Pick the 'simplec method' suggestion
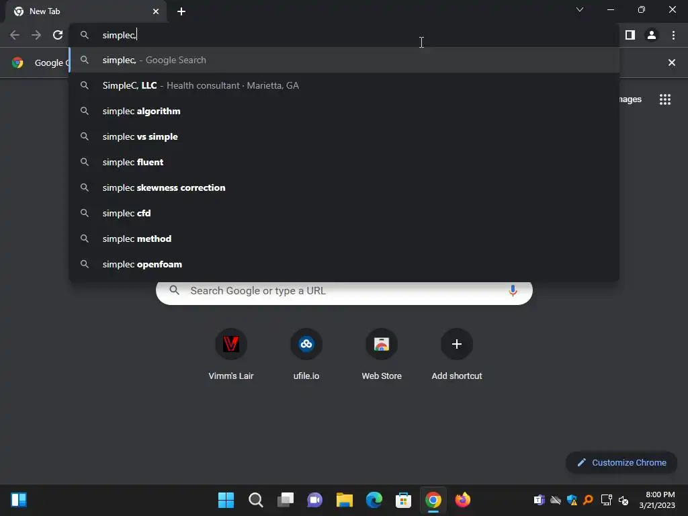 click(344, 239)
